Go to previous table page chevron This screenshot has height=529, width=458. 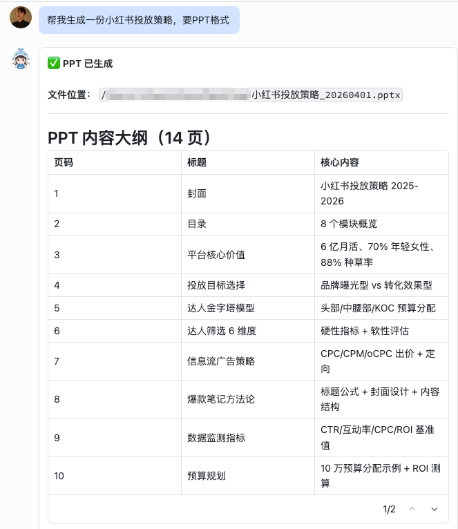(412, 509)
